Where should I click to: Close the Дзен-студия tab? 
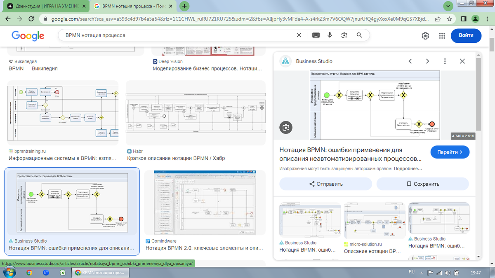84,6
